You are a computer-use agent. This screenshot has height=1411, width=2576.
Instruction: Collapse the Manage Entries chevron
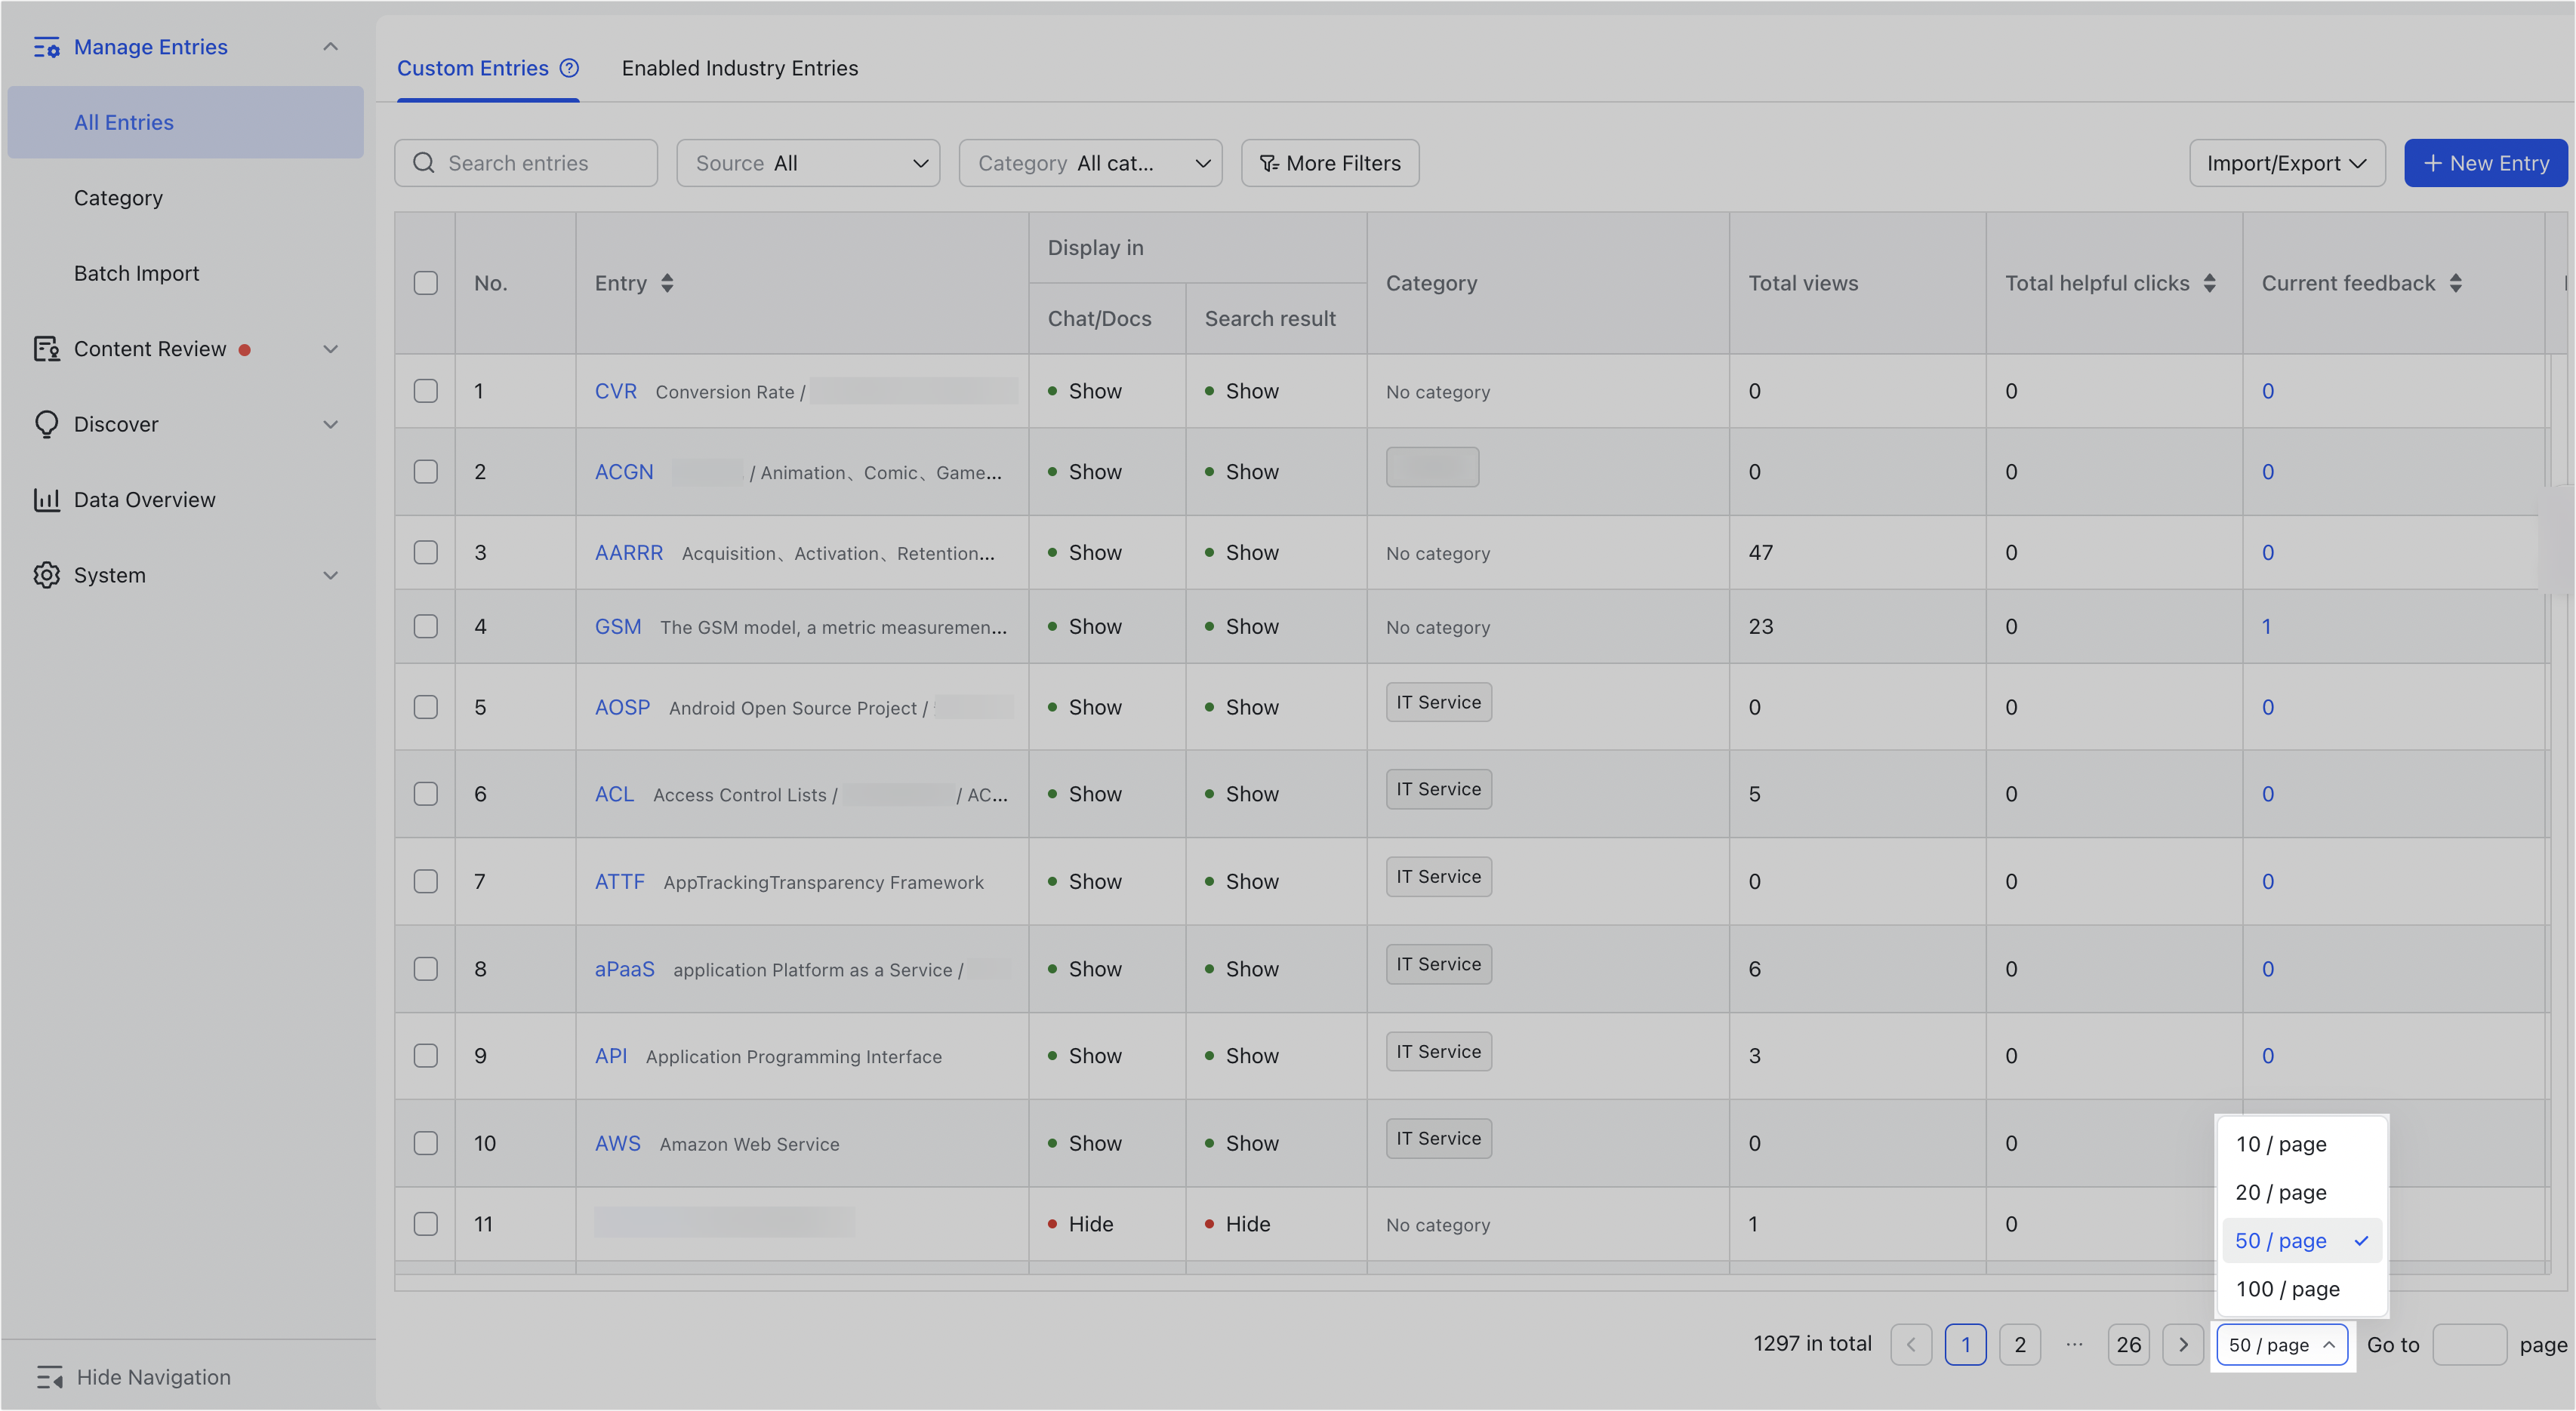pos(331,46)
